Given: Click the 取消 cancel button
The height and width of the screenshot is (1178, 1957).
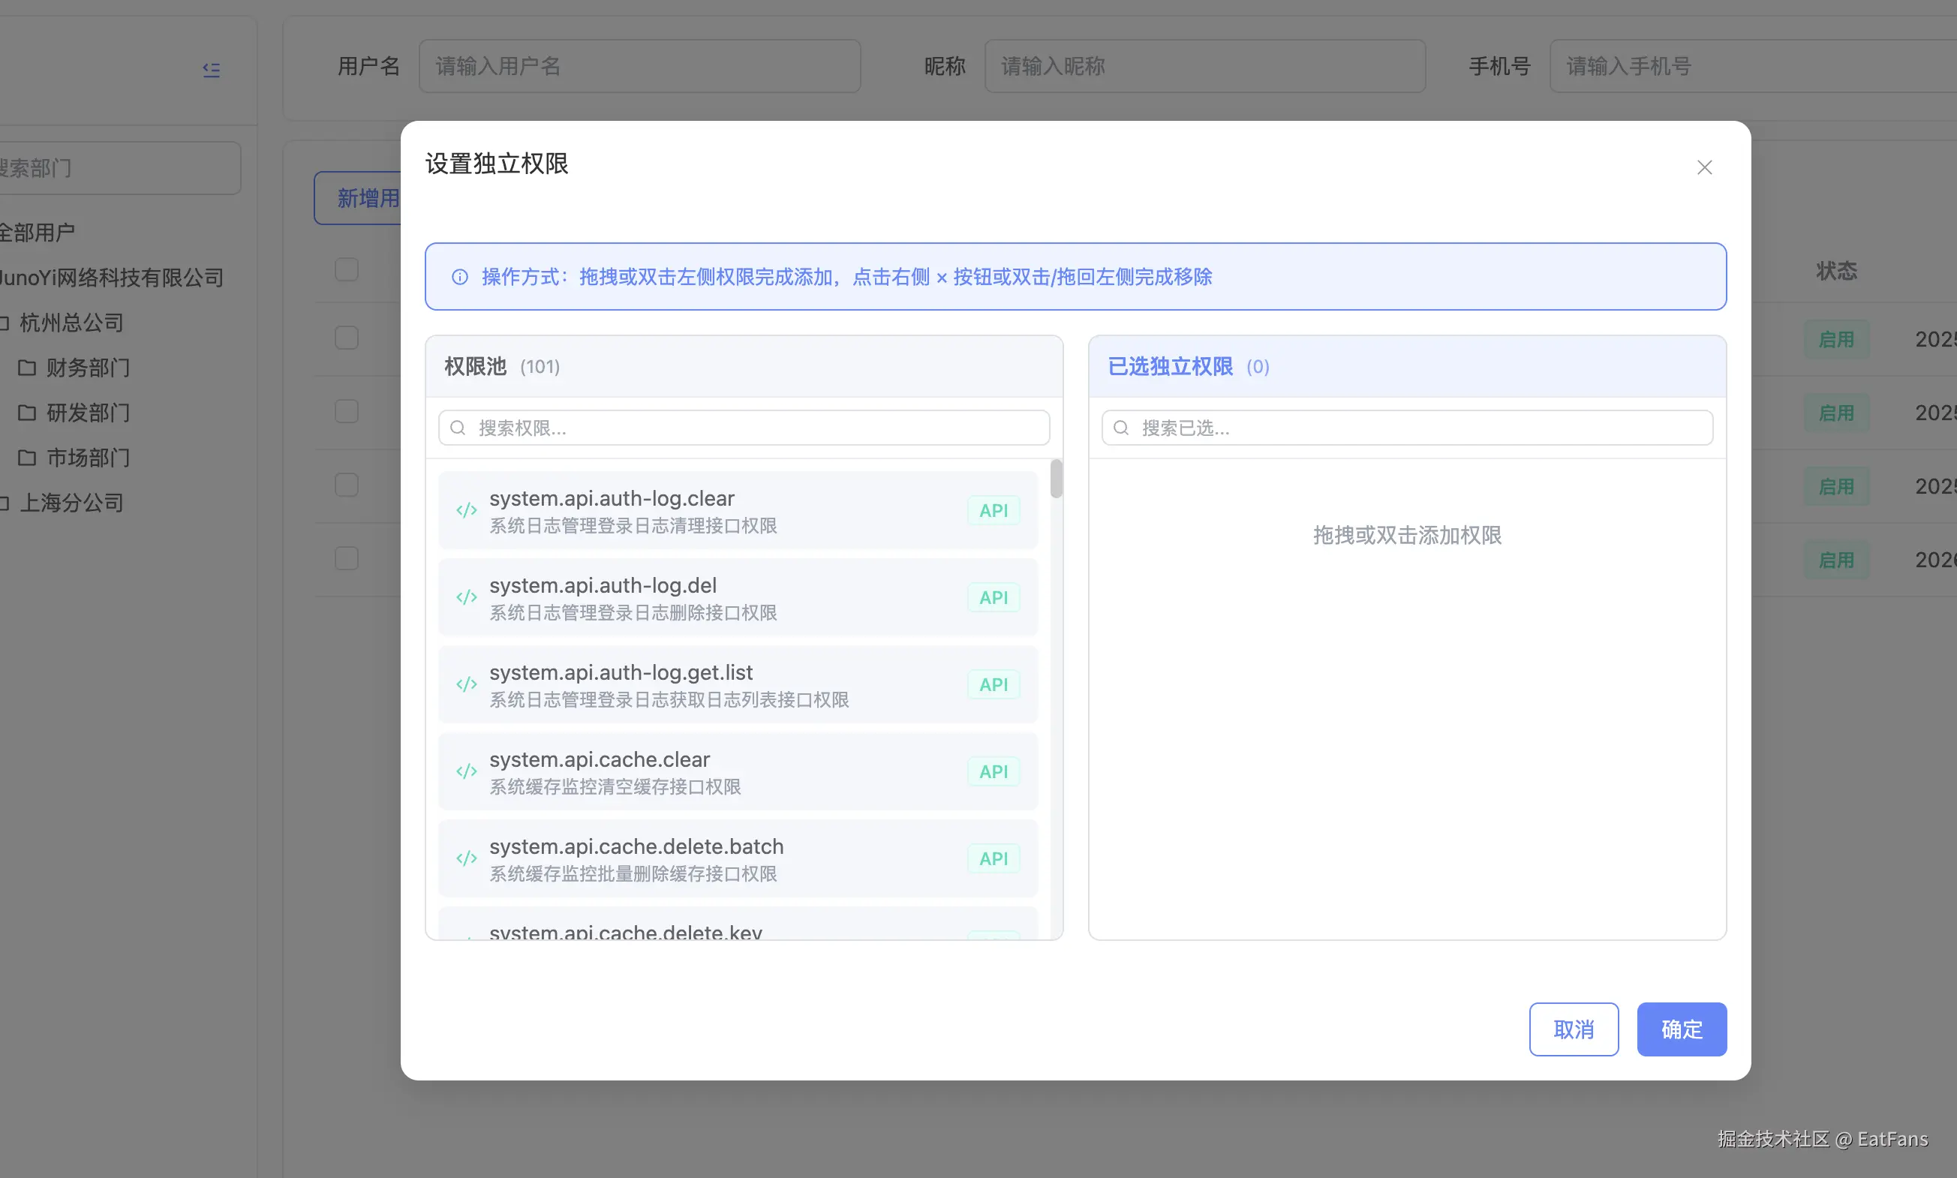Looking at the screenshot, I should (1573, 1029).
